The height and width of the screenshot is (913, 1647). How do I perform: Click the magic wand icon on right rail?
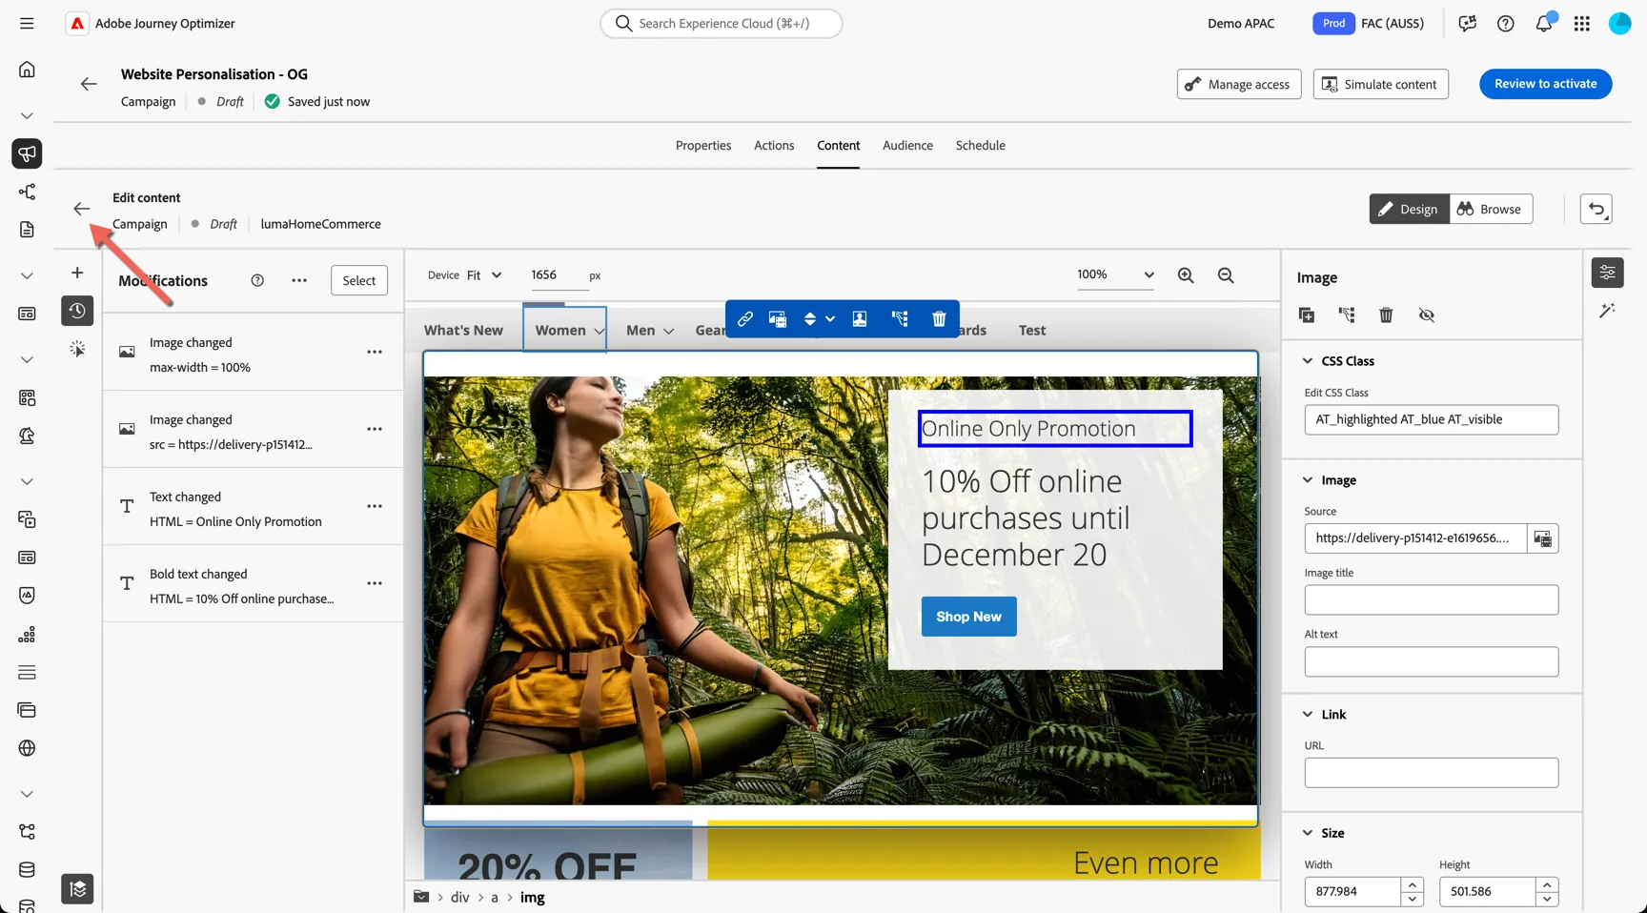pos(1608,311)
